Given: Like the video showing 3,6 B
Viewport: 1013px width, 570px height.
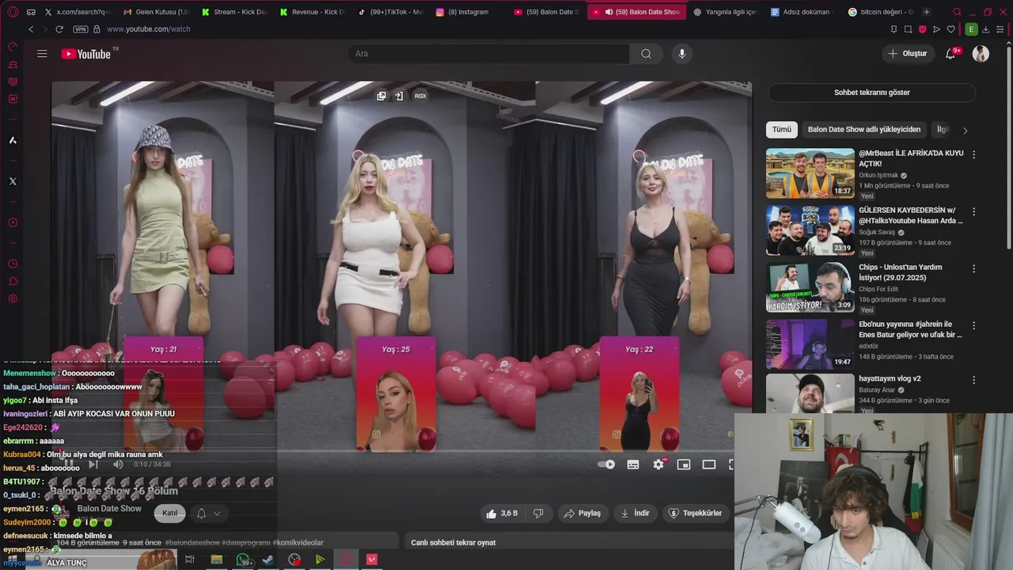Looking at the screenshot, I should point(502,513).
